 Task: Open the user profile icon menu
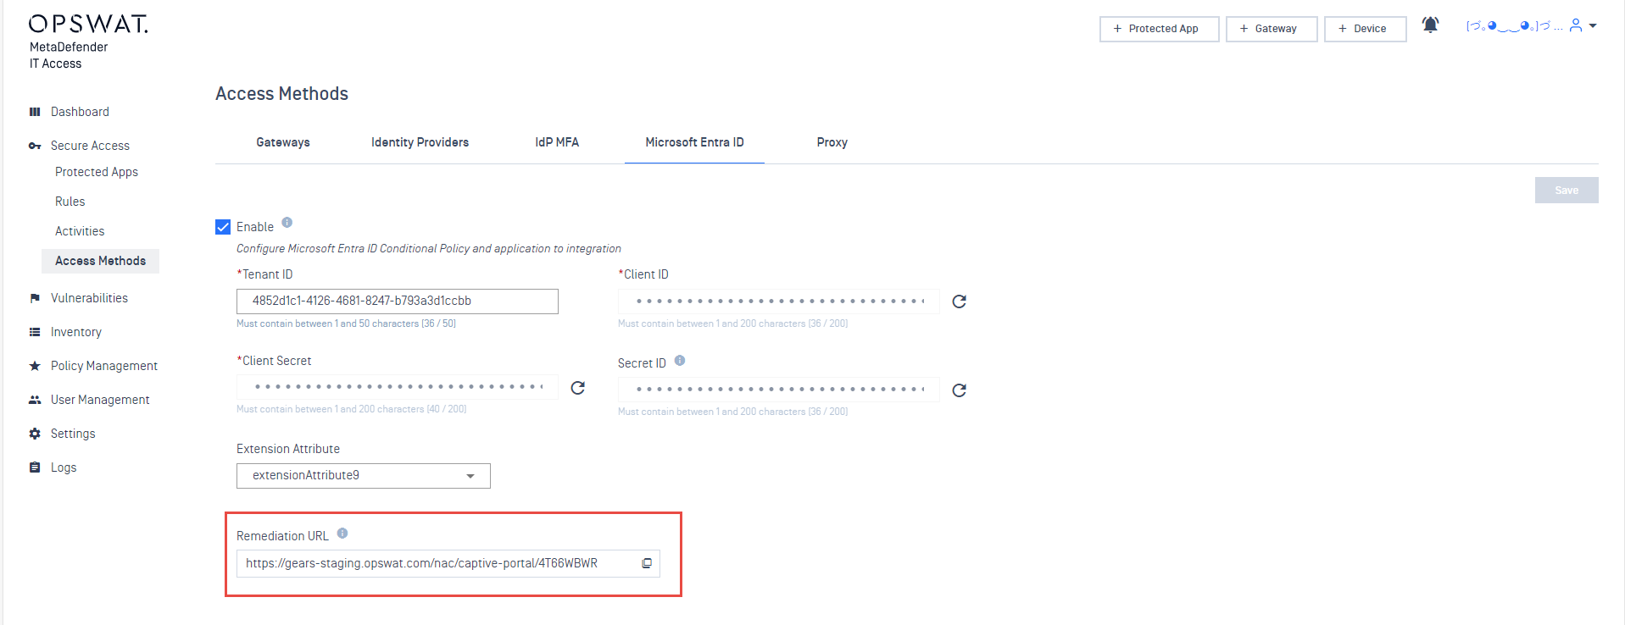(1575, 26)
